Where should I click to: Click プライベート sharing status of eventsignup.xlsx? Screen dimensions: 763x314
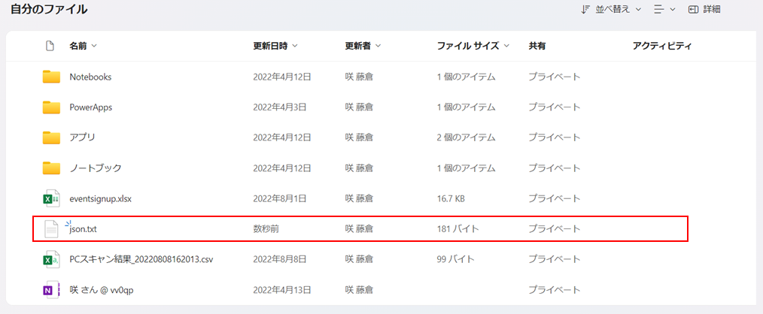tap(555, 199)
